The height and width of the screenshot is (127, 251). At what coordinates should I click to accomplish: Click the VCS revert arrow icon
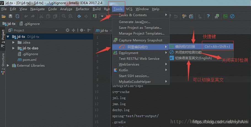(176, 16)
